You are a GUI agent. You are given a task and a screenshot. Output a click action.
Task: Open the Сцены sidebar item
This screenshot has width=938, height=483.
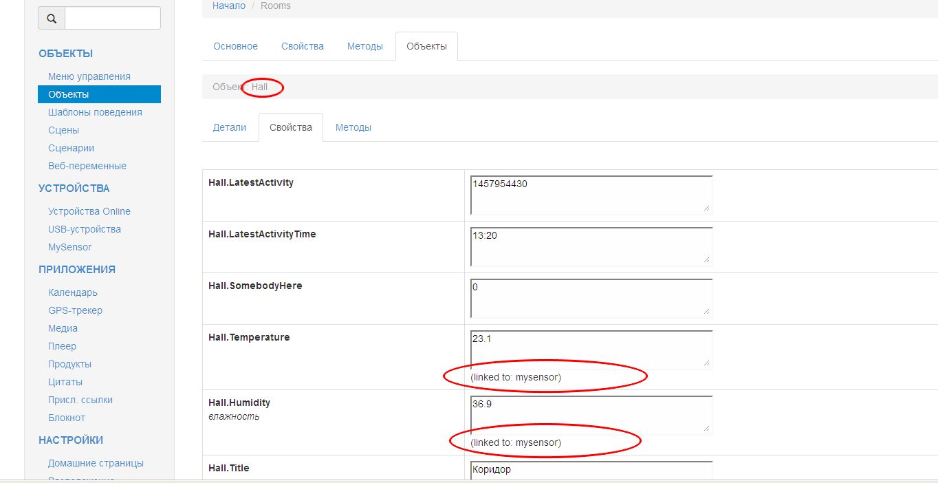click(x=63, y=130)
